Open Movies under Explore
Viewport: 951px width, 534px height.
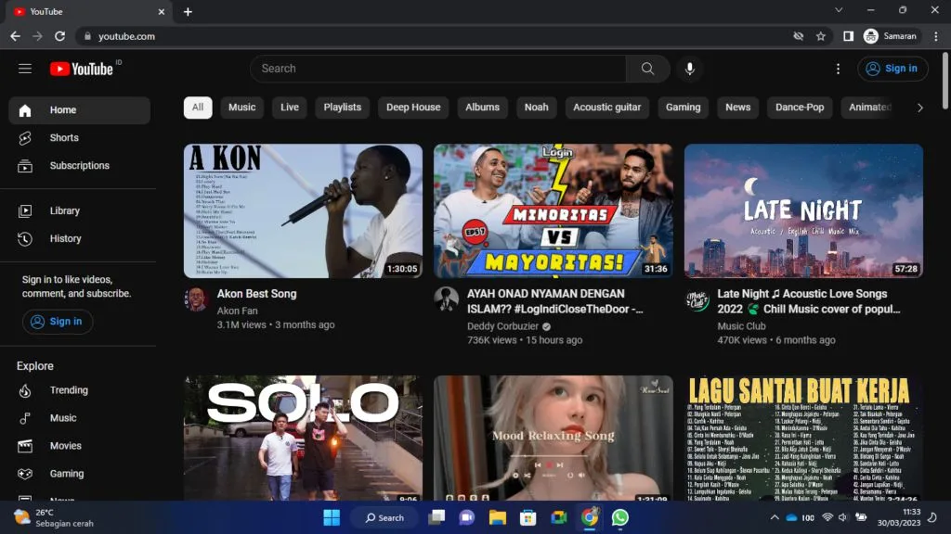point(80,446)
